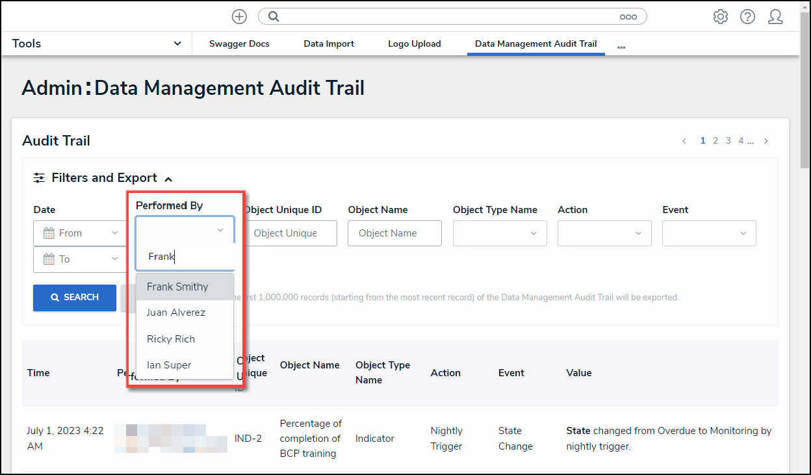Open the user profile icon
The height and width of the screenshot is (475, 811).
[x=775, y=17]
